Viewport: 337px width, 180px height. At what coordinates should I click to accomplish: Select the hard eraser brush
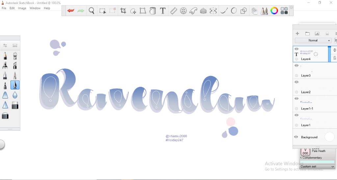15,105
